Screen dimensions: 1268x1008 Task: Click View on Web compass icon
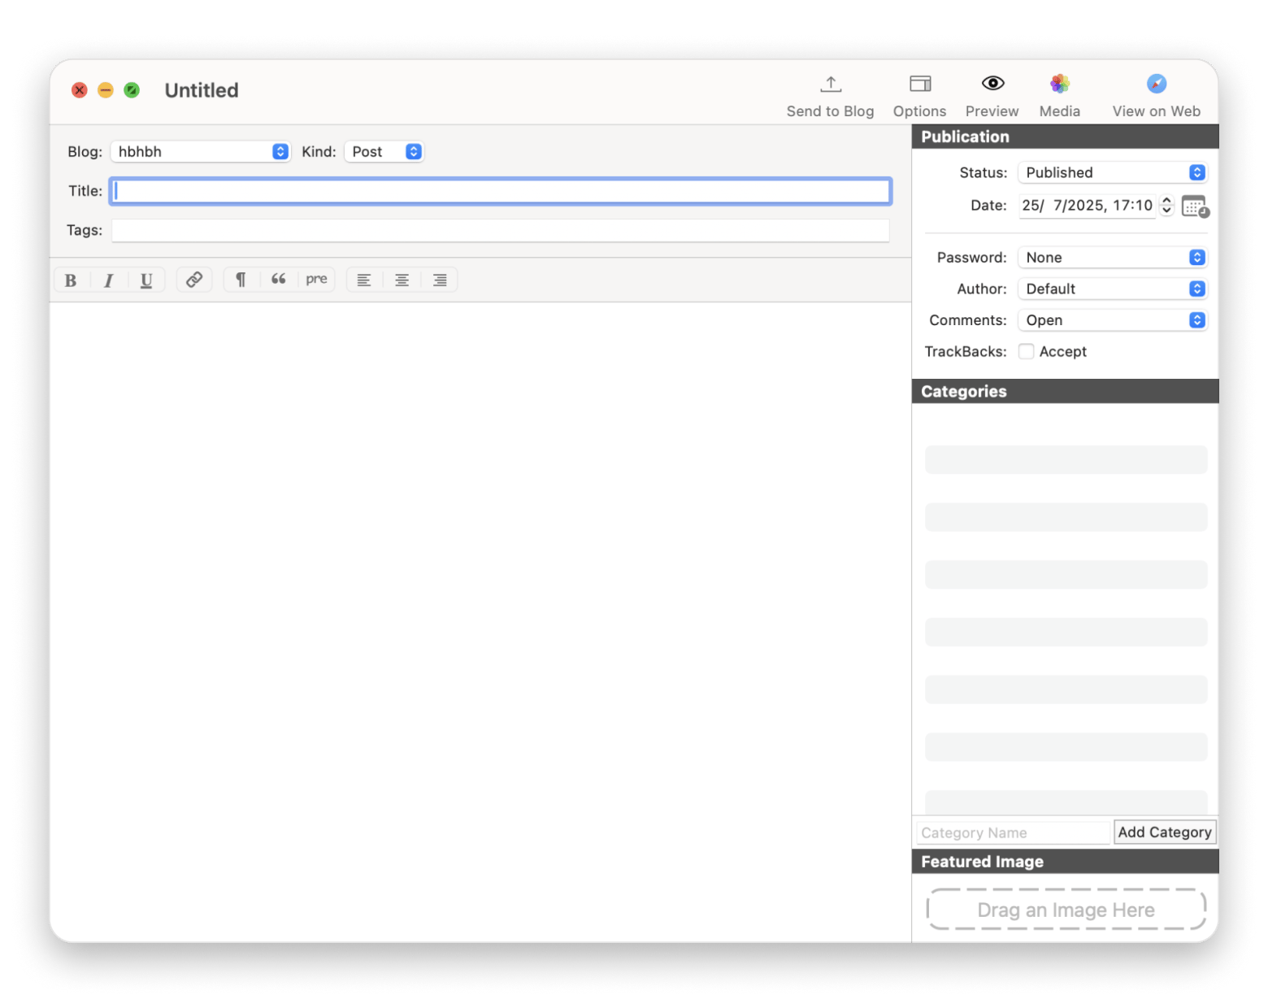[x=1156, y=84]
